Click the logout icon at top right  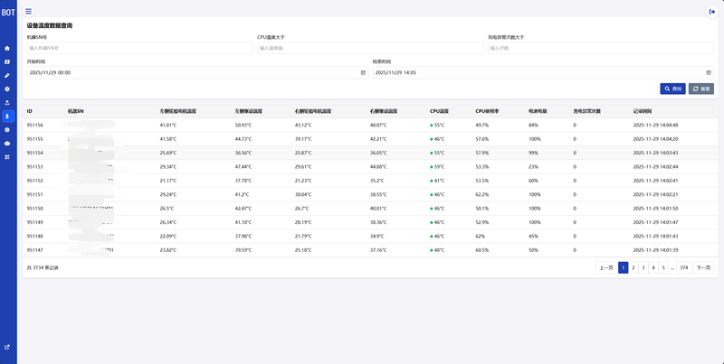click(710, 12)
